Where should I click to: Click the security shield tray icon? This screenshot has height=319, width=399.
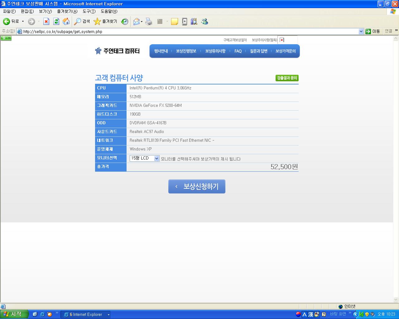click(x=367, y=314)
